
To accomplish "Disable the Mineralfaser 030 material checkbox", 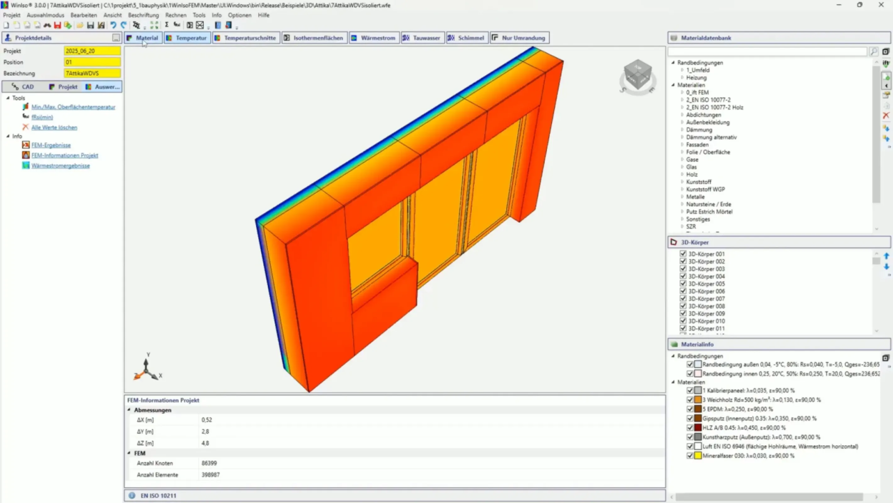I will coord(690,456).
